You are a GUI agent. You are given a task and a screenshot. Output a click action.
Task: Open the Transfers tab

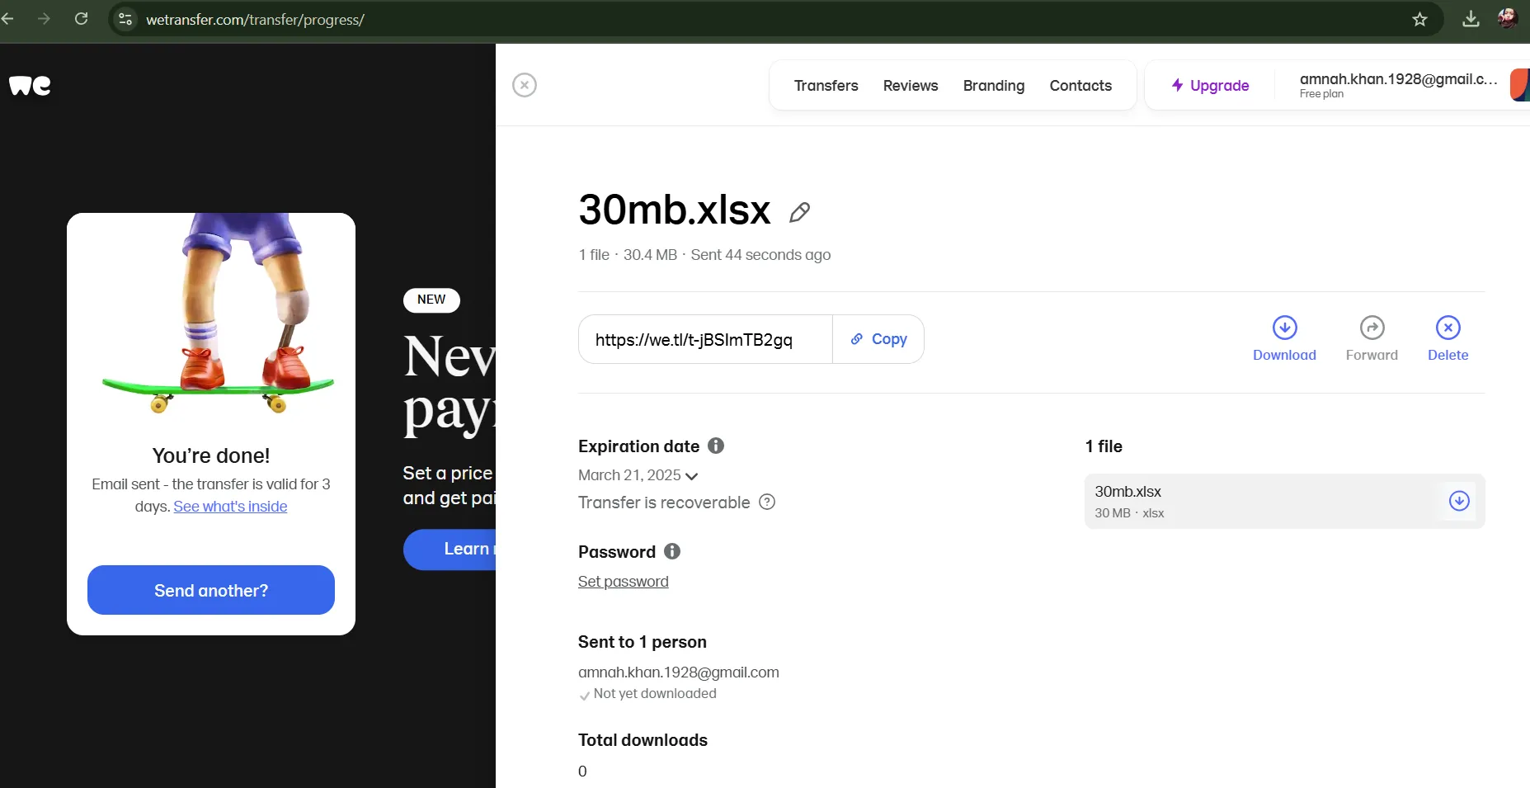pyautogui.click(x=826, y=86)
